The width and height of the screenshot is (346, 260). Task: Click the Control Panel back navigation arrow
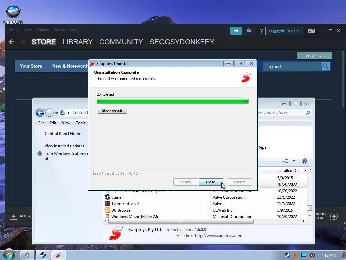click(40, 113)
